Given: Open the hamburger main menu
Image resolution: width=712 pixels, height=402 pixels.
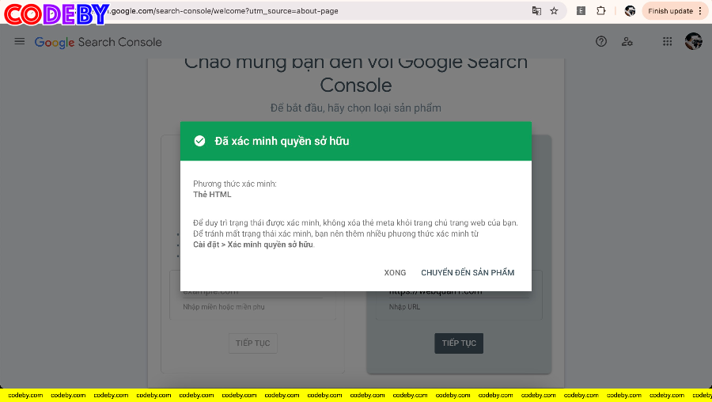Looking at the screenshot, I should (x=20, y=42).
